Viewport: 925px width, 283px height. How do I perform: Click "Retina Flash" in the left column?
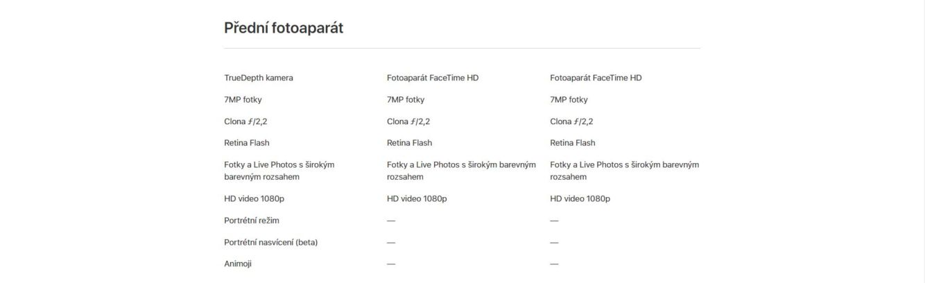(247, 143)
